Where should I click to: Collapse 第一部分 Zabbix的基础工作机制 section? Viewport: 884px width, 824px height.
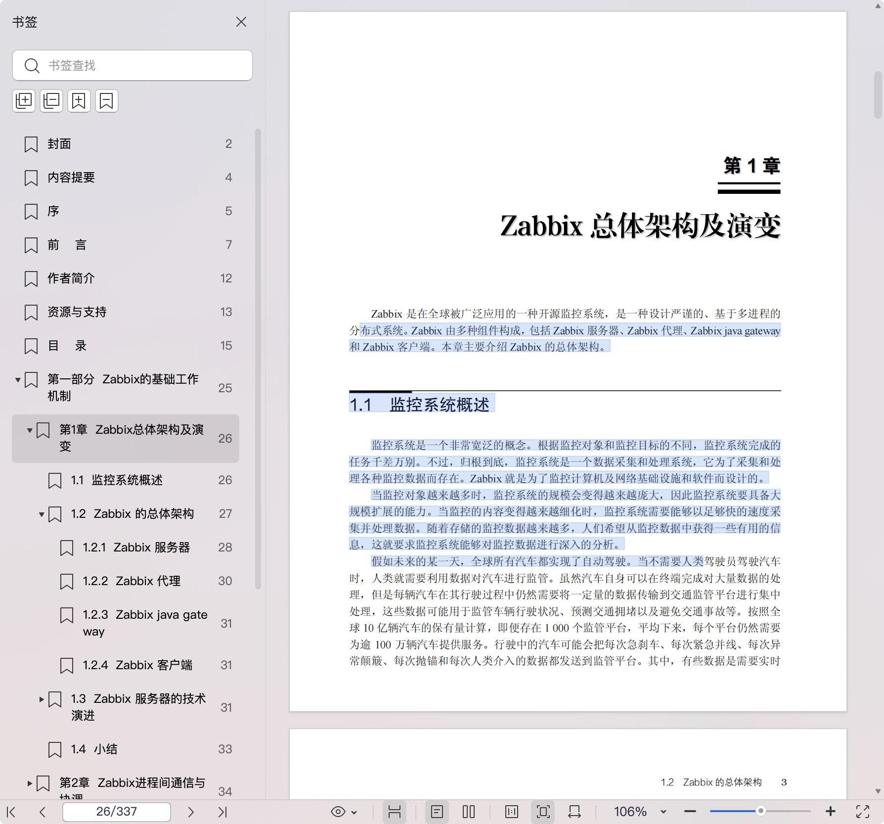tap(18, 380)
